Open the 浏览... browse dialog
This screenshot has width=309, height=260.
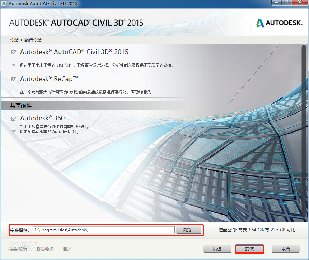coord(189,230)
